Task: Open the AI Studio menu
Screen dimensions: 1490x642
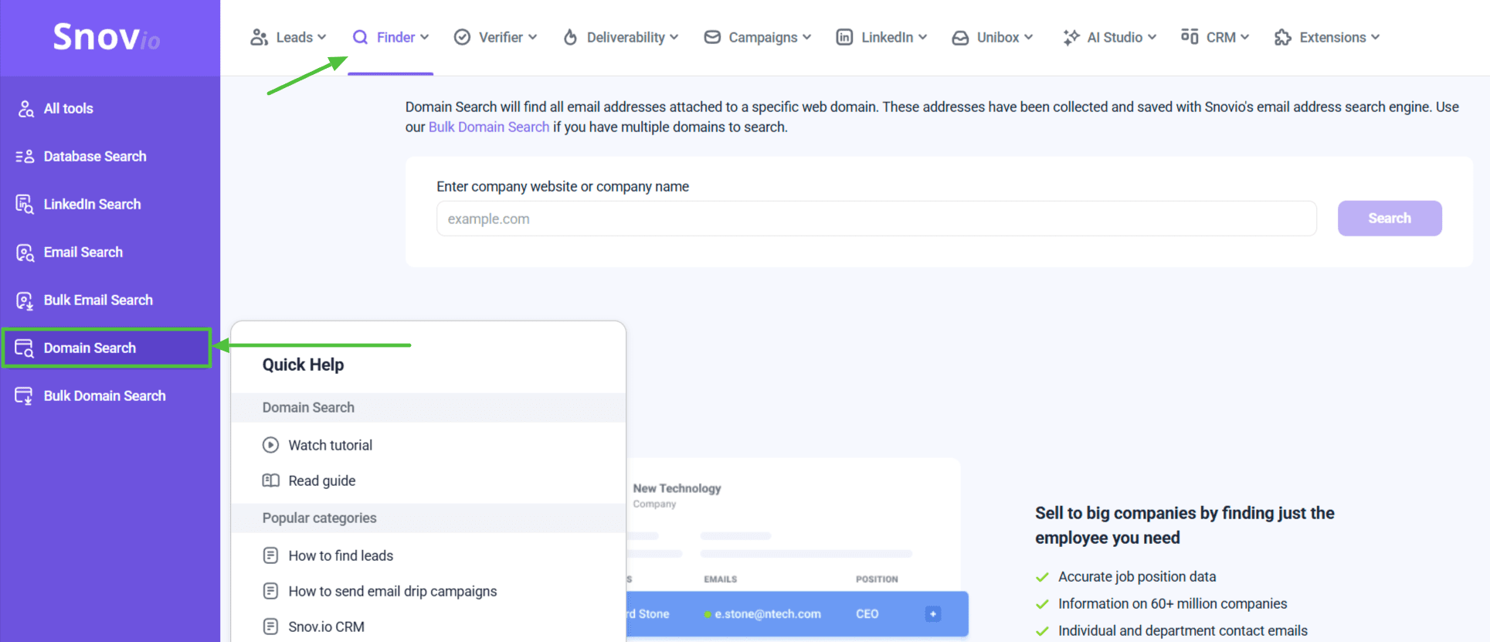Action: pyautogui.click(x=1109, y=37)
